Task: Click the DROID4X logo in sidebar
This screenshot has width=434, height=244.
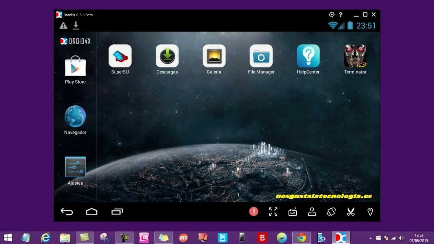Action: (75, 41)
